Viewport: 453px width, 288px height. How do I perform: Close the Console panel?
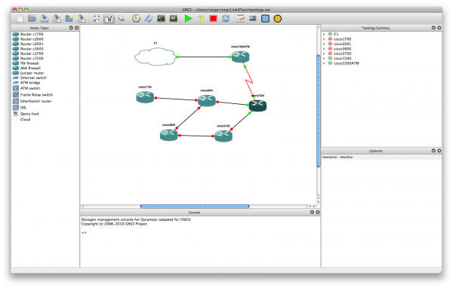tap(318, 212)
